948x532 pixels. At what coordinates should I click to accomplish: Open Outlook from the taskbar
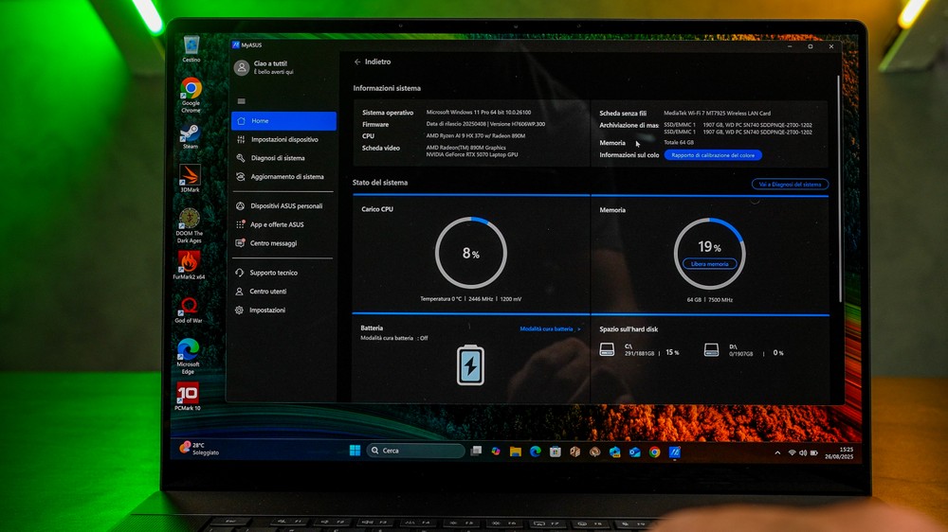point(635,452)
